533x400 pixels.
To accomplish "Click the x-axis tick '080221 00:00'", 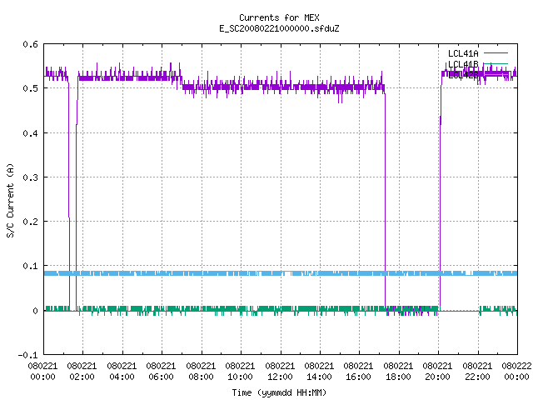I will [x=42, y=372].
